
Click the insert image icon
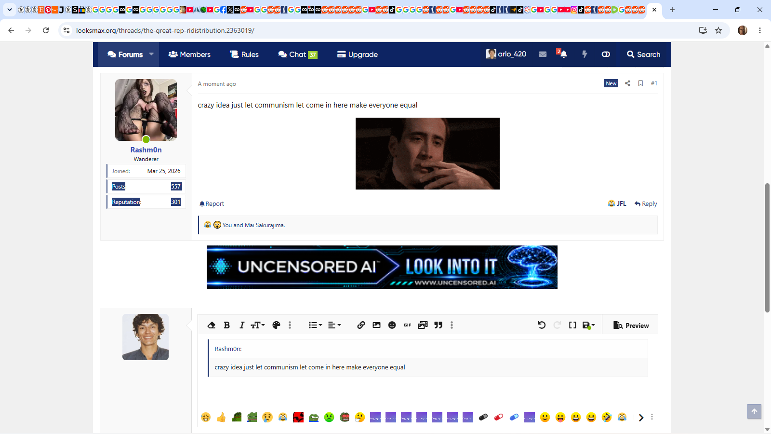376,325
